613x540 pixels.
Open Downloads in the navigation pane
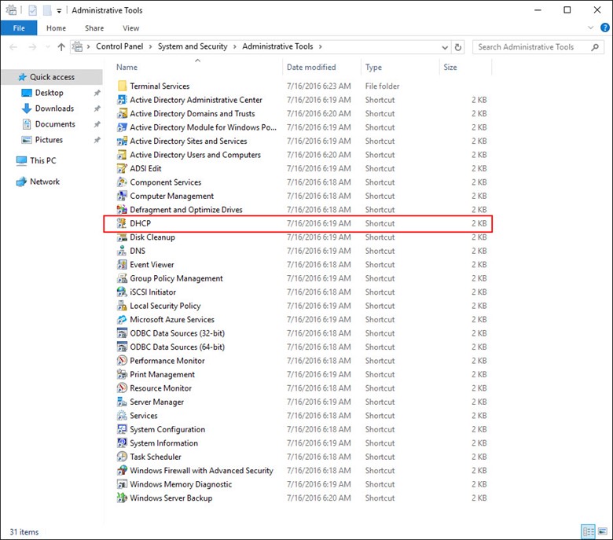(x=54, y=108)
